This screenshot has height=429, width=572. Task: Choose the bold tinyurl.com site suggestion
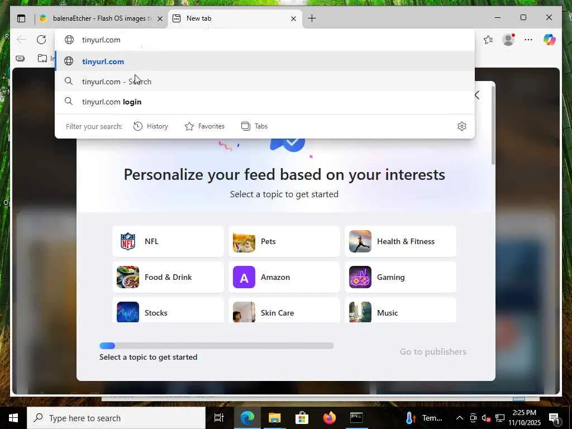coord(265,61)
